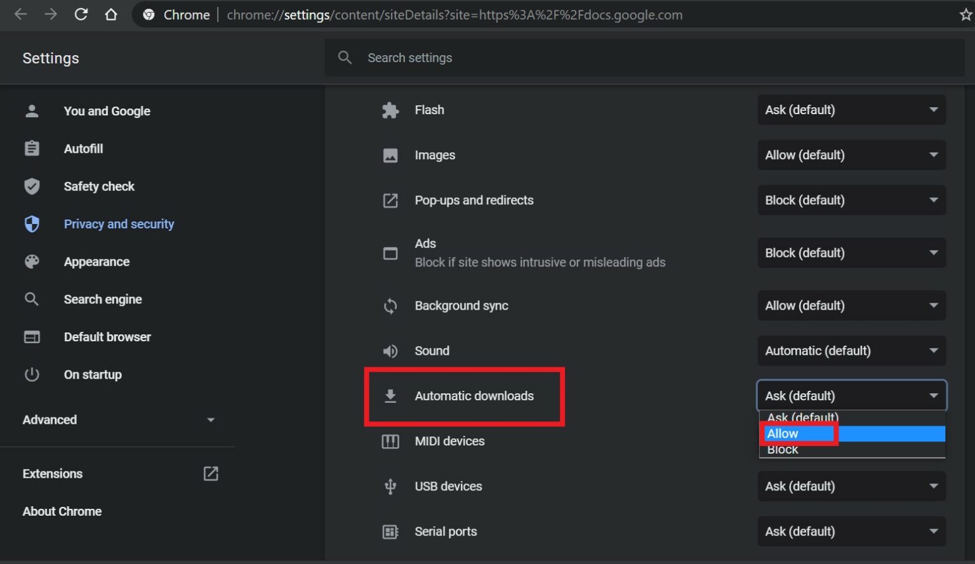Click the USB devices icon
The width and height of the screenshot is (975, 564).
pyautogui.click(x=390, y=486)
